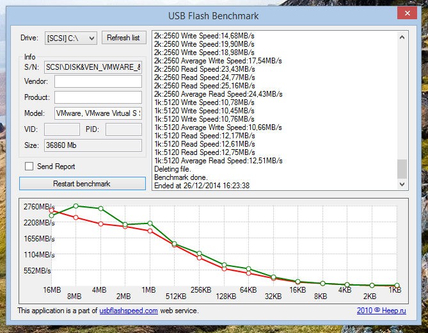Click the log scrollbar down arrow
Viewport: 428px width, 333px height.
(x=402, y=184)
